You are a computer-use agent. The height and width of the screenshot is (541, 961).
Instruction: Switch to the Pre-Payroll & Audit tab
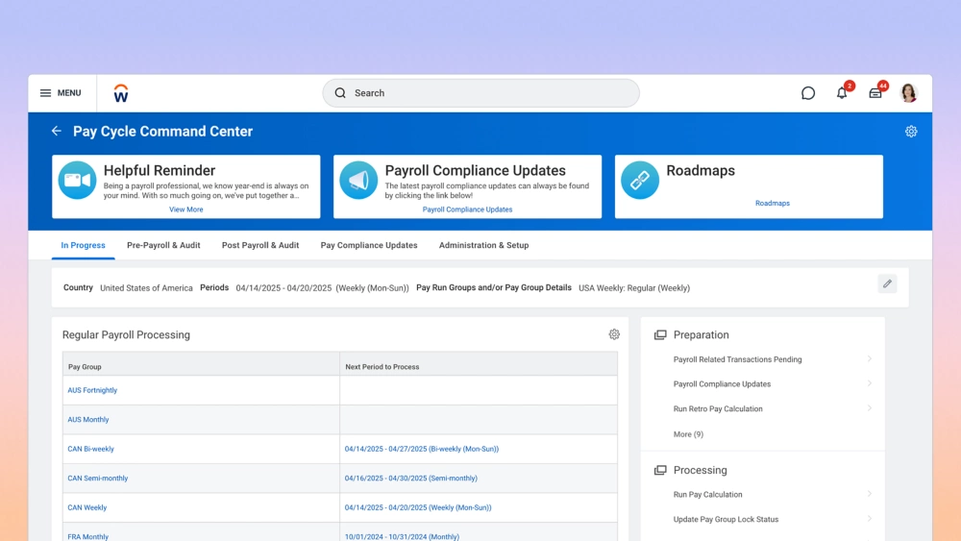point(163,245)
